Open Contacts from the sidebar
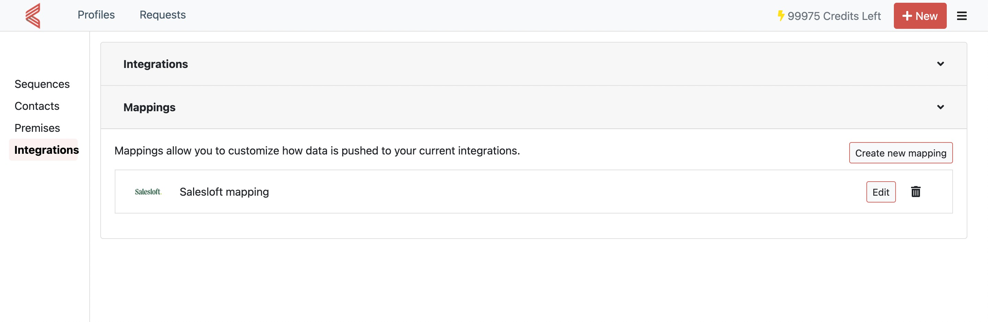 coord(37,106)
